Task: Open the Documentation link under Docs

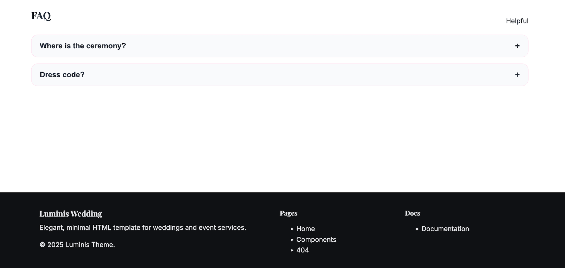Action: (445, 229)
